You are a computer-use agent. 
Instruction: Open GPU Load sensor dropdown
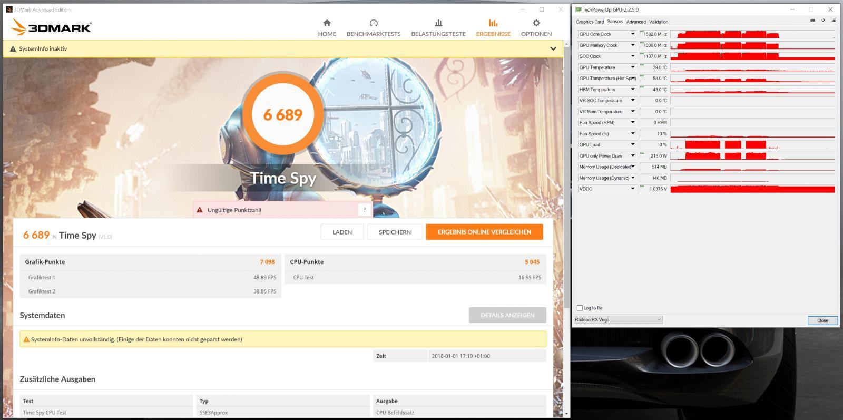click(x=633, y=145)
